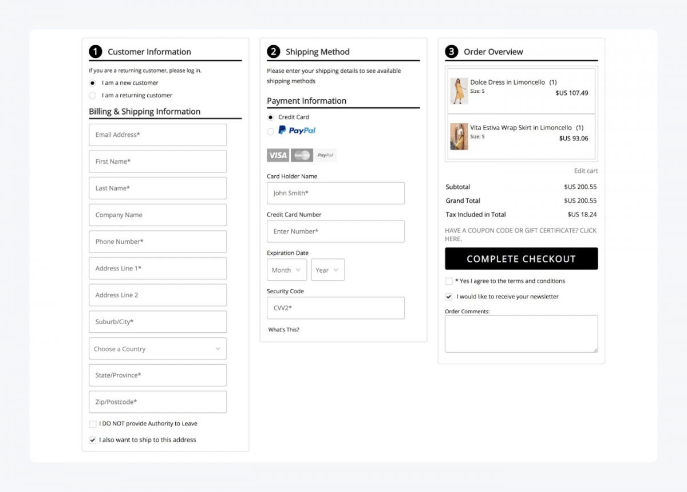Click the $US 93.06 item price
This screenshot has width=687, height=492.
click(x=574, y=138)
